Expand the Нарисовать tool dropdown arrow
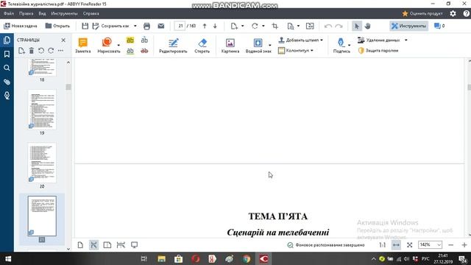The height and width of the screenshot is (265, 471). (118, 46)
